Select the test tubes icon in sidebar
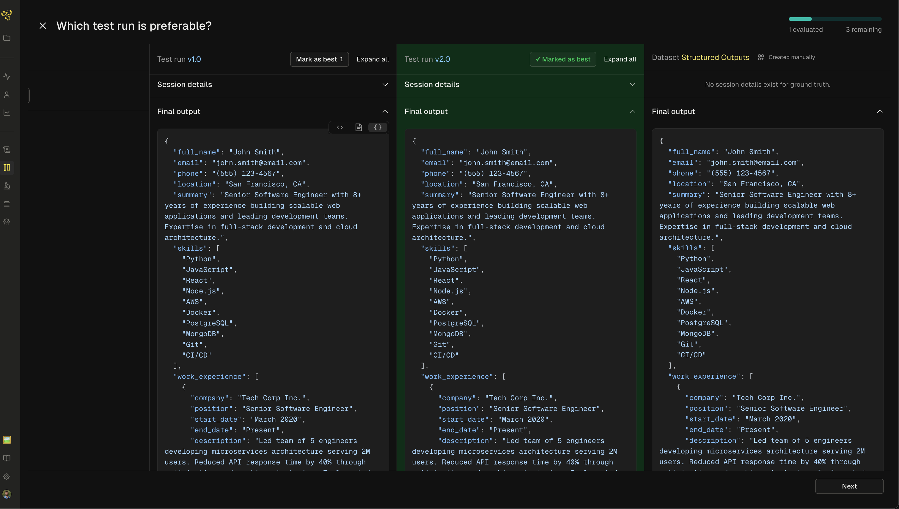This screenshot has width=899, height=509. tap(7, 168)
